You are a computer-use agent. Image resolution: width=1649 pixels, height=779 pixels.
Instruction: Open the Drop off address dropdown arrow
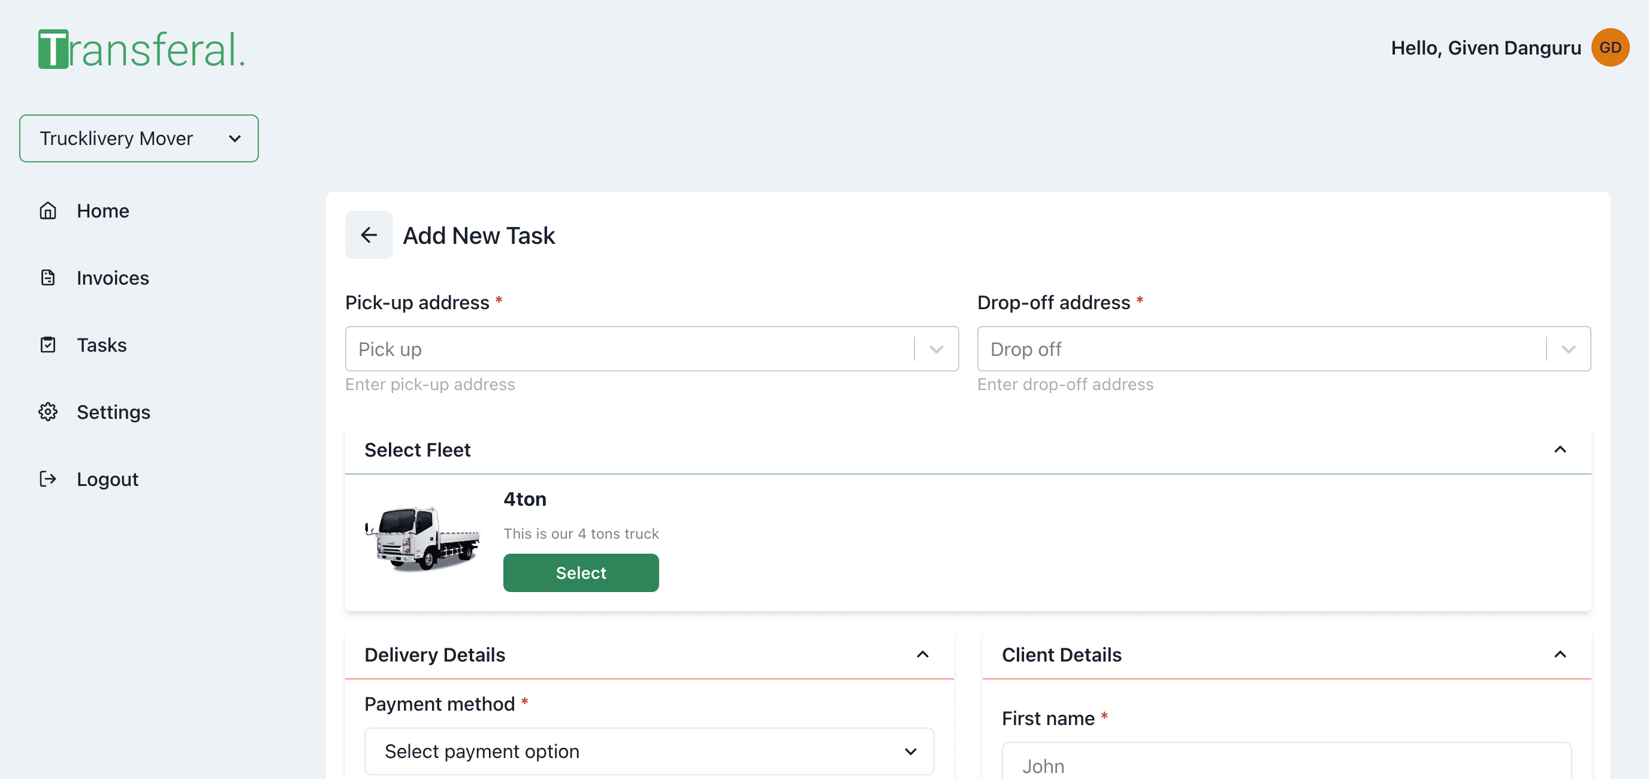coord(1568,349)
